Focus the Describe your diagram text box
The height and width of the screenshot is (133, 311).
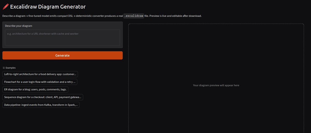62,37
